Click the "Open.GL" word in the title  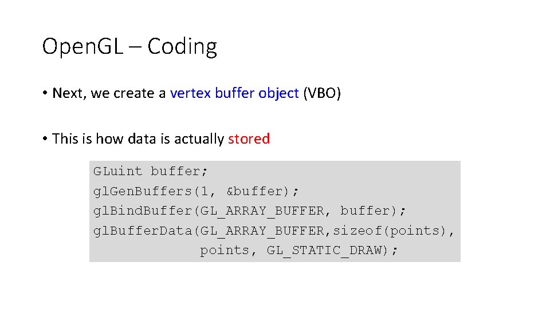(82, 46)
